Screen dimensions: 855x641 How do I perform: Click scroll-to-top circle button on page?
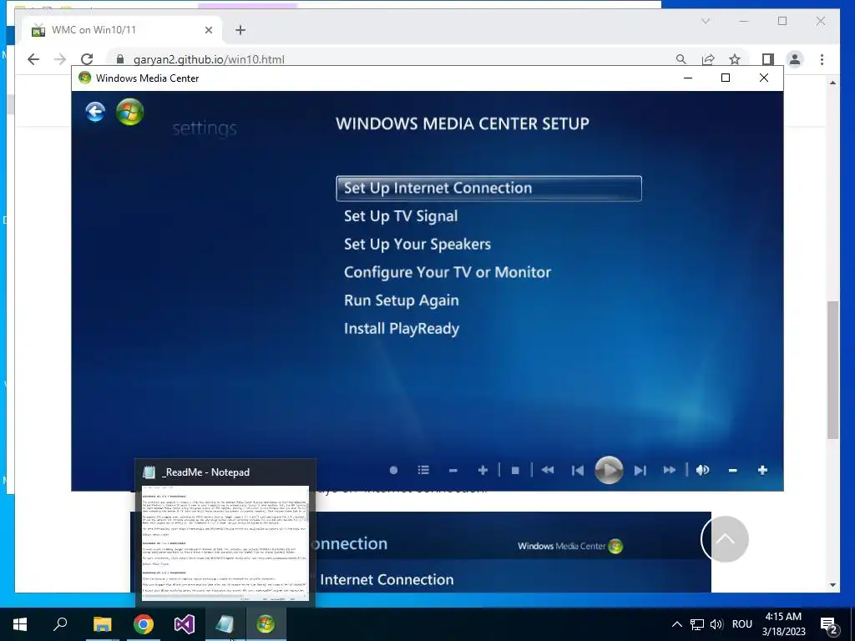coord(725,539)
